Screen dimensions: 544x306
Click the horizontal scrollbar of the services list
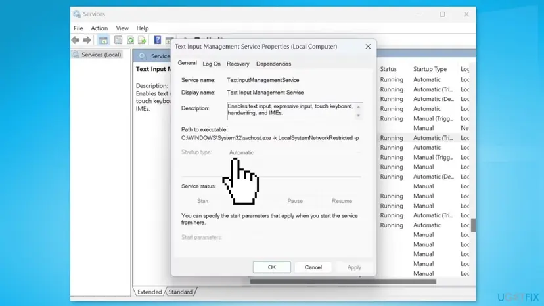coord(343,281)
